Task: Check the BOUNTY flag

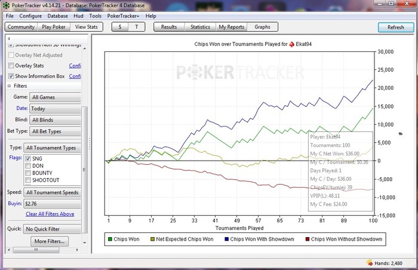Action: [28, 173]
